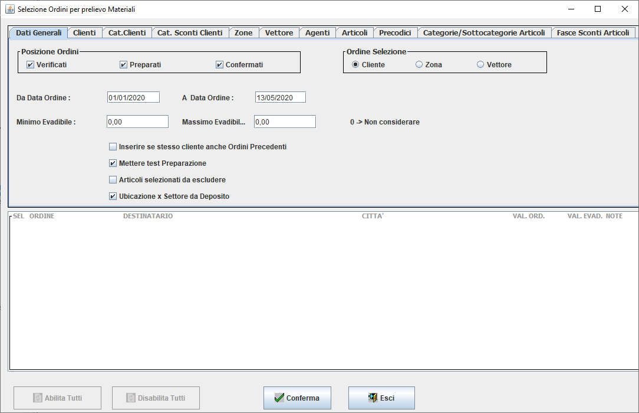The width and height of the screenshot is (639, 413).
Task: Uncheck the Preparati checkbox
Action: point(124,65)
